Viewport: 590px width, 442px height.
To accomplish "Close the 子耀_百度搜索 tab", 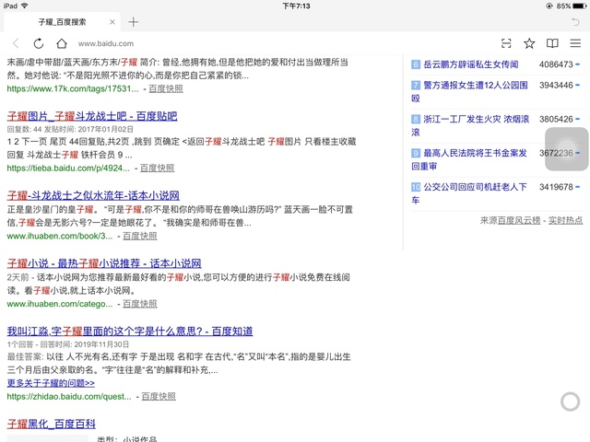I will 111,21.
